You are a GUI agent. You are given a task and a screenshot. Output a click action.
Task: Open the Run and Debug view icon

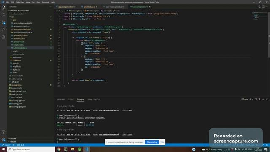tap(3, 30)
